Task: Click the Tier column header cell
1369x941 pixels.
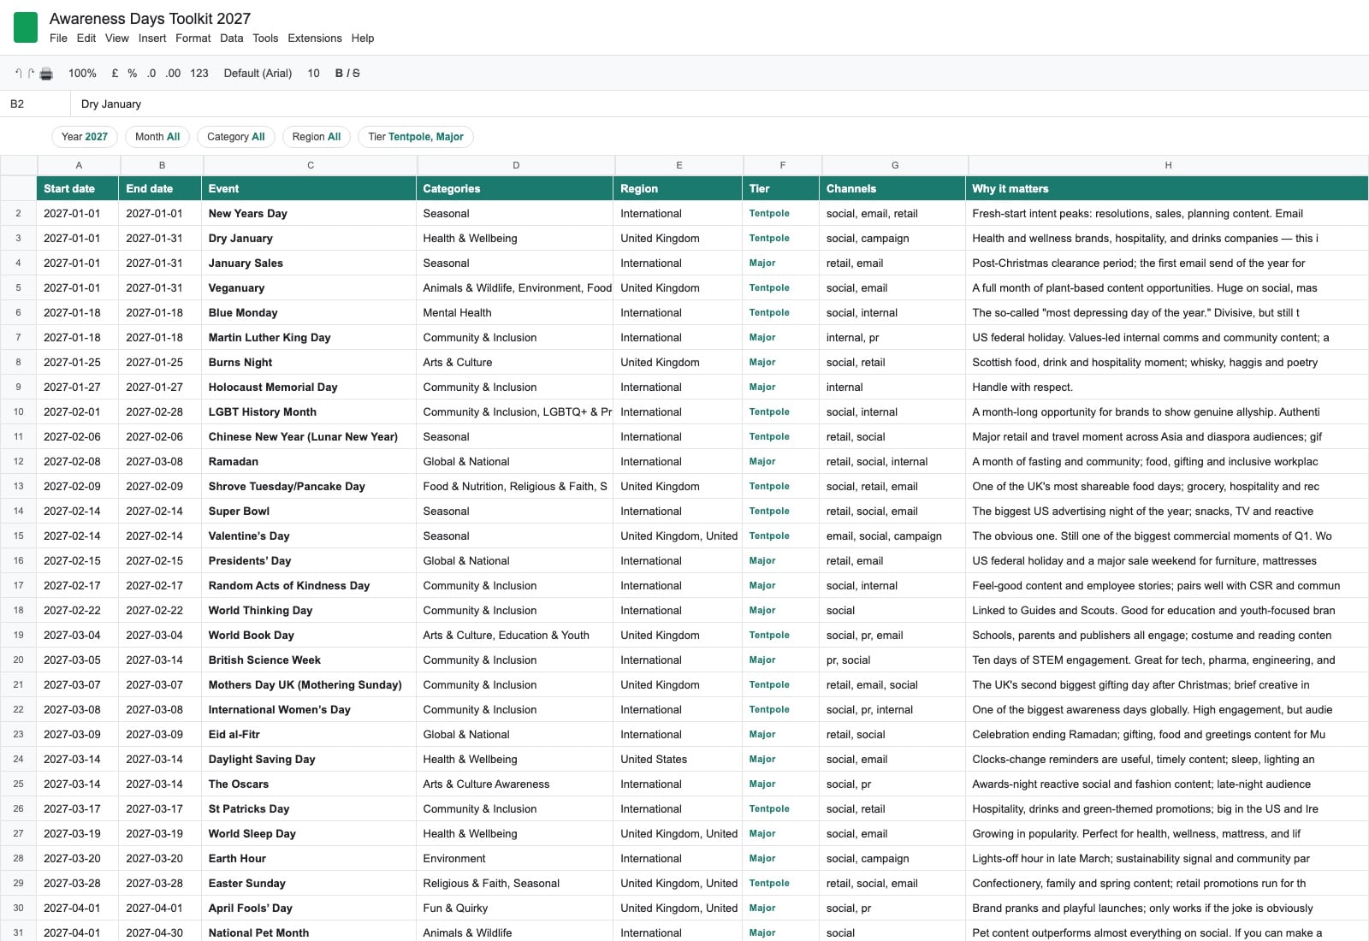Action: (x=782, y=188)
